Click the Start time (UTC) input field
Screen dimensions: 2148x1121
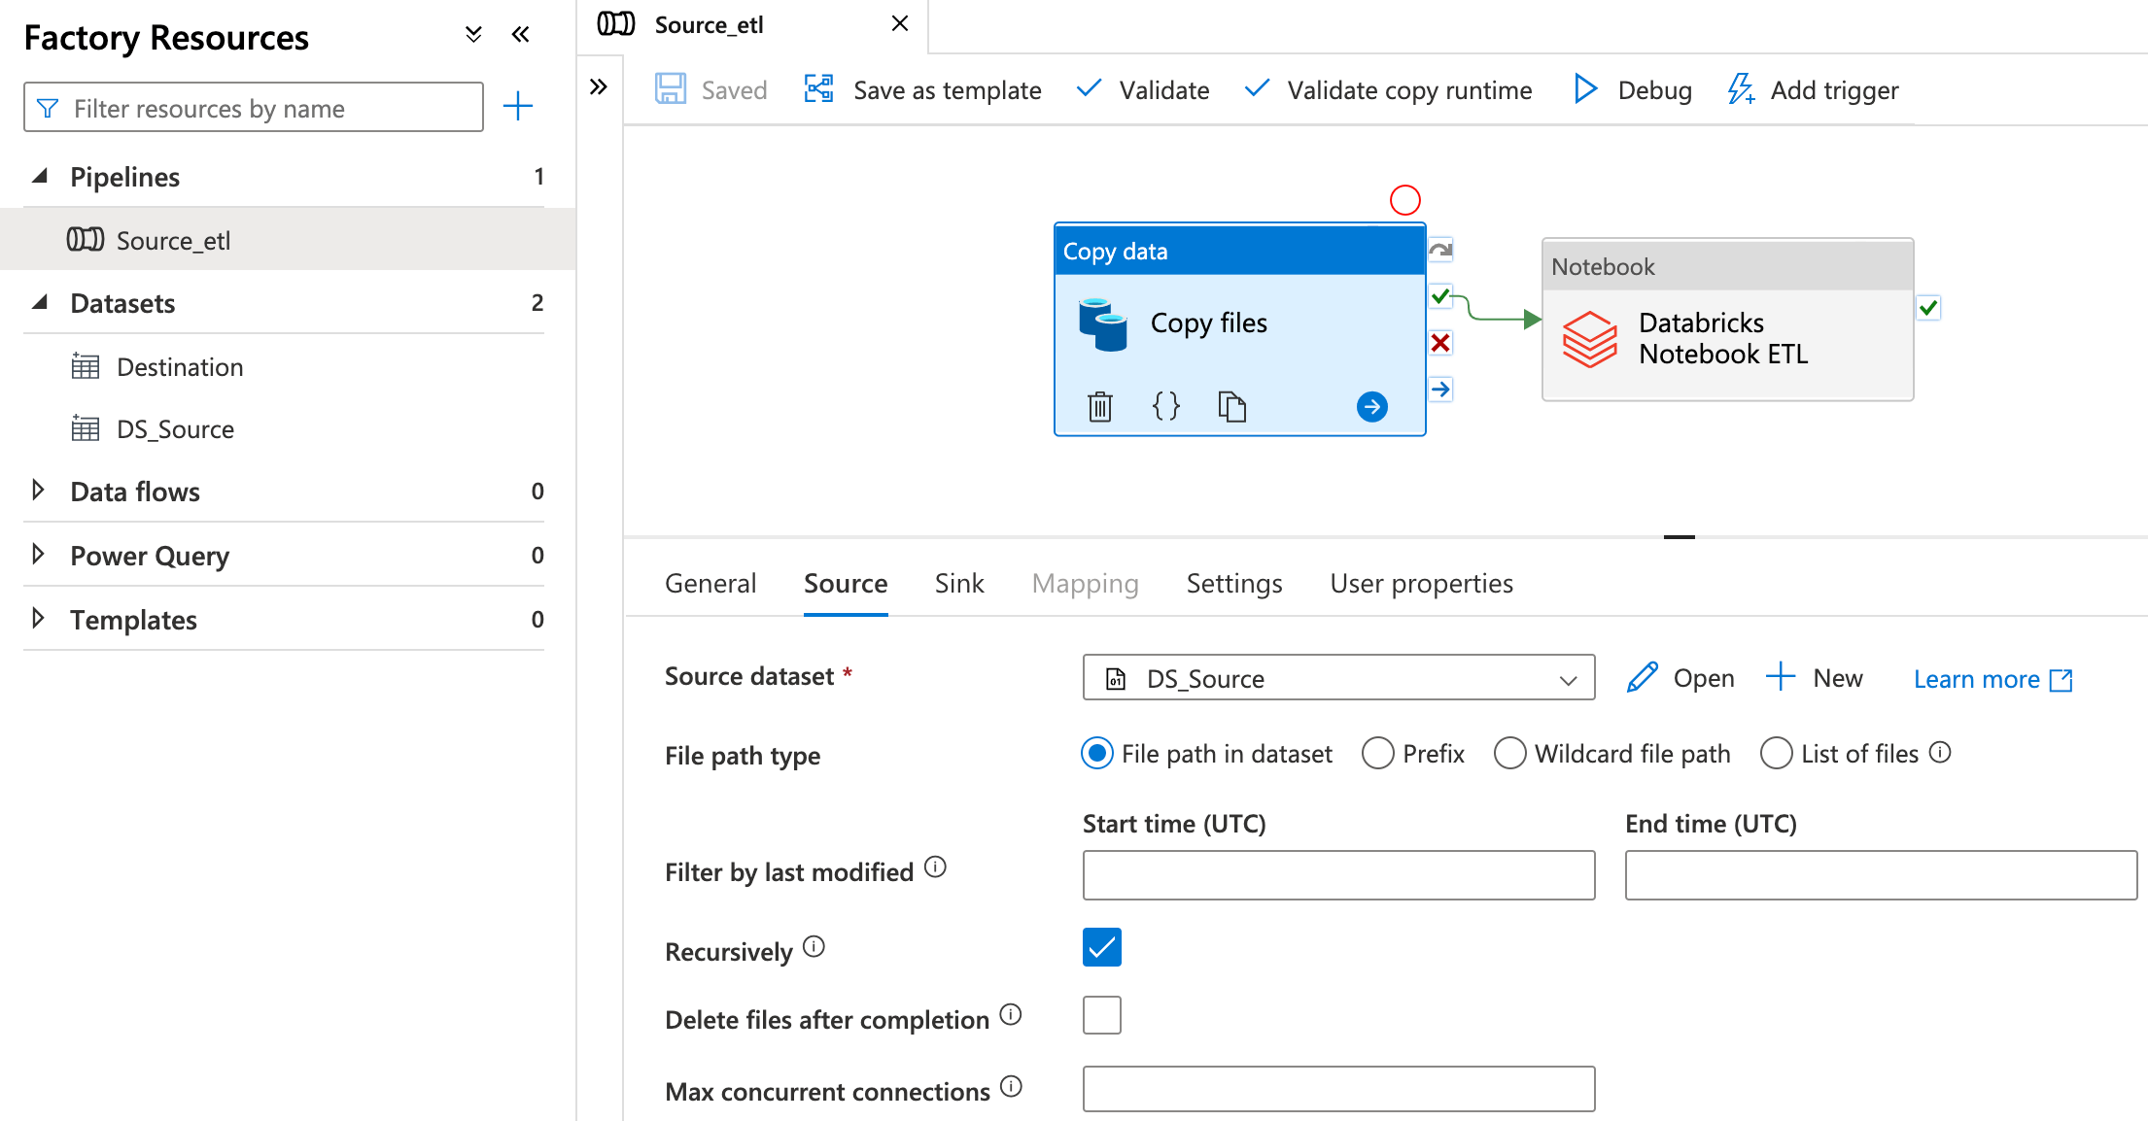tap(1337, 875)
